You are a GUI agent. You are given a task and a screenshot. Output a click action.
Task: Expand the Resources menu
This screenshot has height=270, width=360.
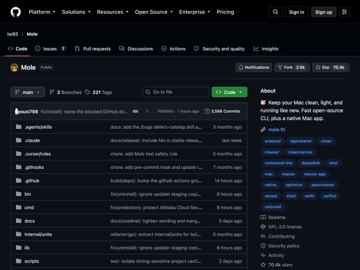click(x=113, y=12)
